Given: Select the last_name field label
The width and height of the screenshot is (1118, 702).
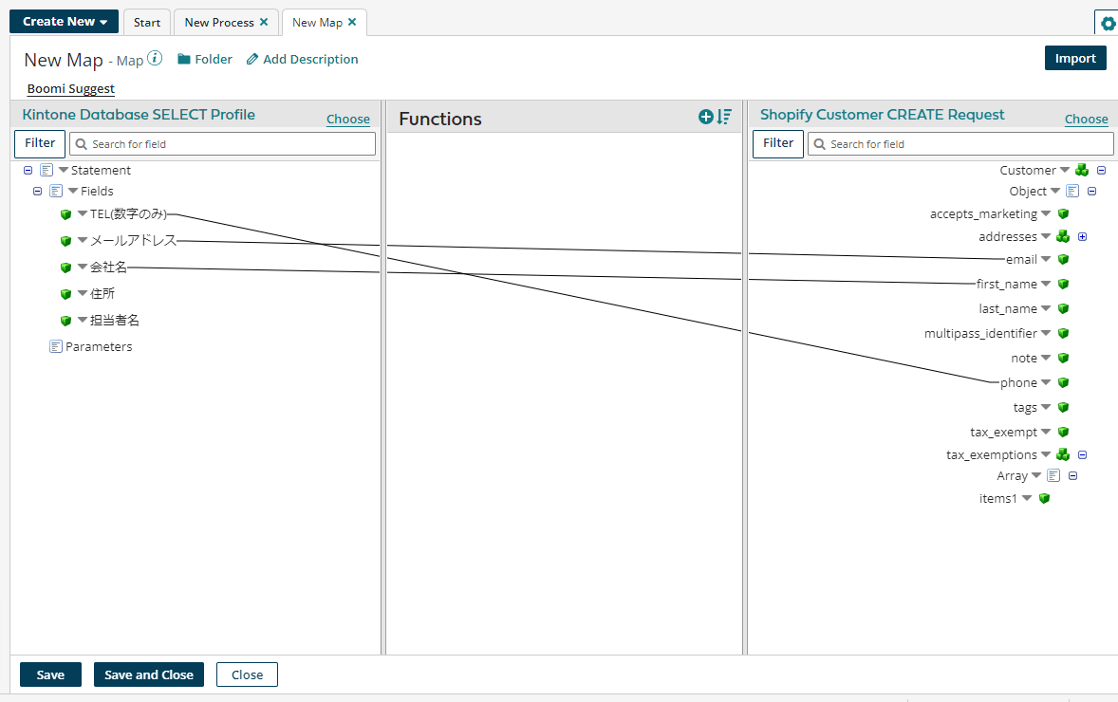Looking at the screenshot, I should [1008, 308].
